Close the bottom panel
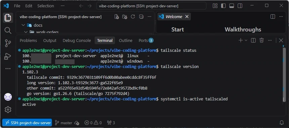The image size is (289, 128). (x=281, y=40)
